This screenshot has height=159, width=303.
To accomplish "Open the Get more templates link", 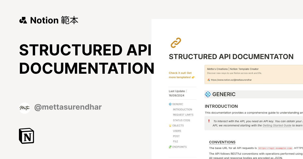I will tap(182, 75).
